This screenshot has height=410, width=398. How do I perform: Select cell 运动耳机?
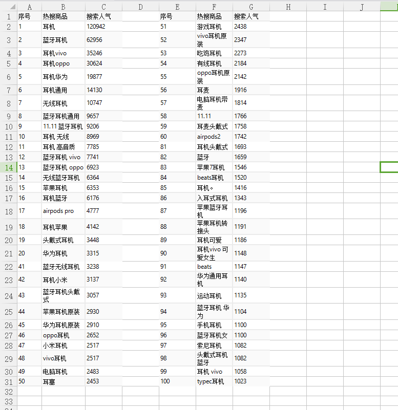tap(214, 295)
